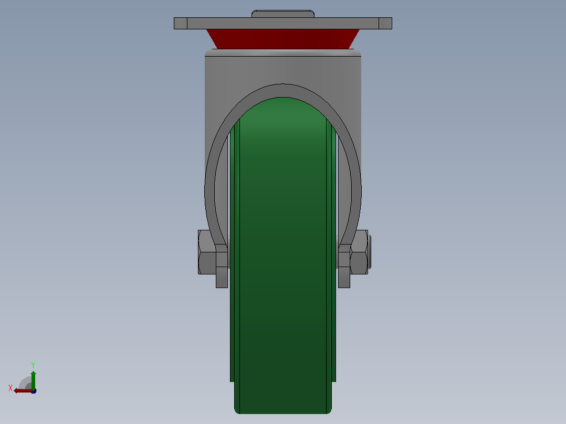Screen dimensions: 566x424
Task: Pick the flat top mounting plate
Action: tap(283, 24)
